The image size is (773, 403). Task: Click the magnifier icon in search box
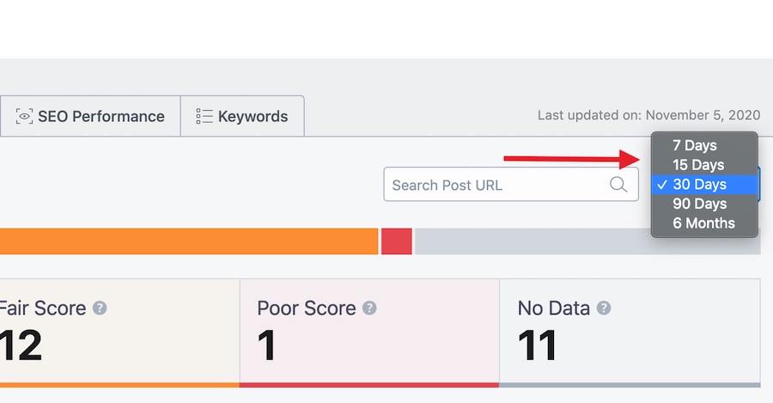[618, 185]
